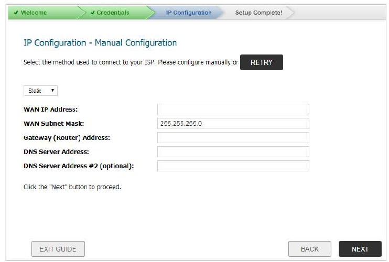This screenshot has width=389, height=262.
Task: Select the Setup Complete wizard step
Action: (x=258, y=13)
